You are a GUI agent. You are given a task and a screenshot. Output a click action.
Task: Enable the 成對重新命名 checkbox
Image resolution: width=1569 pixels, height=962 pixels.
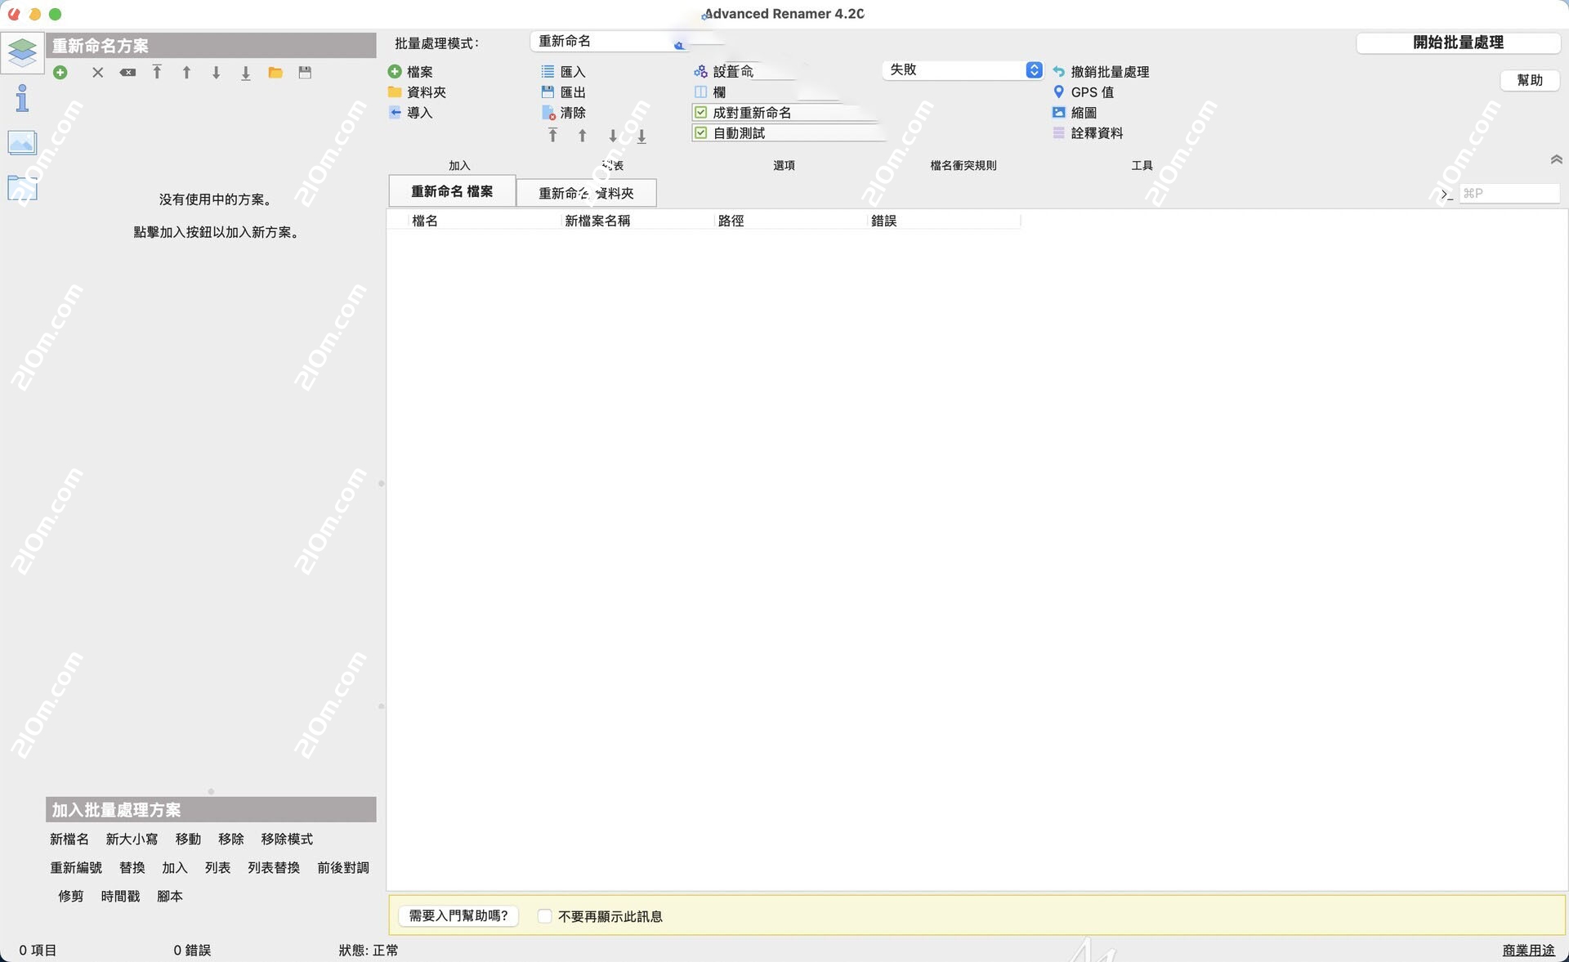click(x=701, y=112)
